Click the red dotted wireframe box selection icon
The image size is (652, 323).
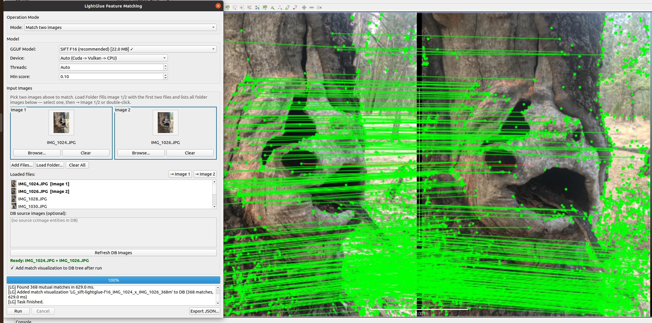pos(235,8)
